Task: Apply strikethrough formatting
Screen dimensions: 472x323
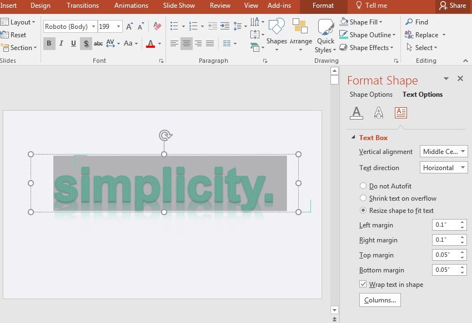Action: tap(98, 43)
